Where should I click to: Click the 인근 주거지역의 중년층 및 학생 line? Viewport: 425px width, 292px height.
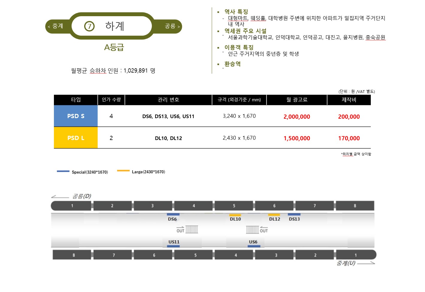[x=263, y=54]
